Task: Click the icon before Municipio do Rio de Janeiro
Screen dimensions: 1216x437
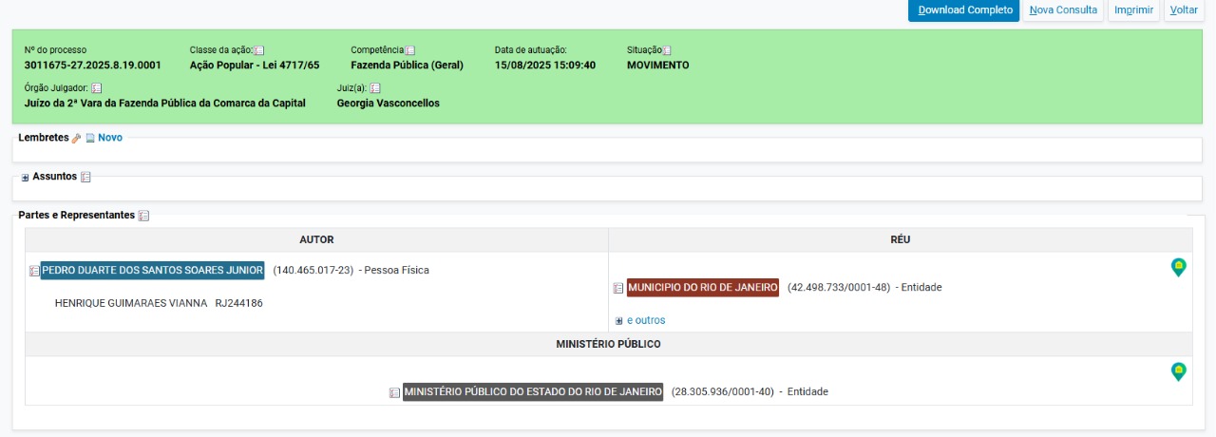Action: click(x=618, y=288)
